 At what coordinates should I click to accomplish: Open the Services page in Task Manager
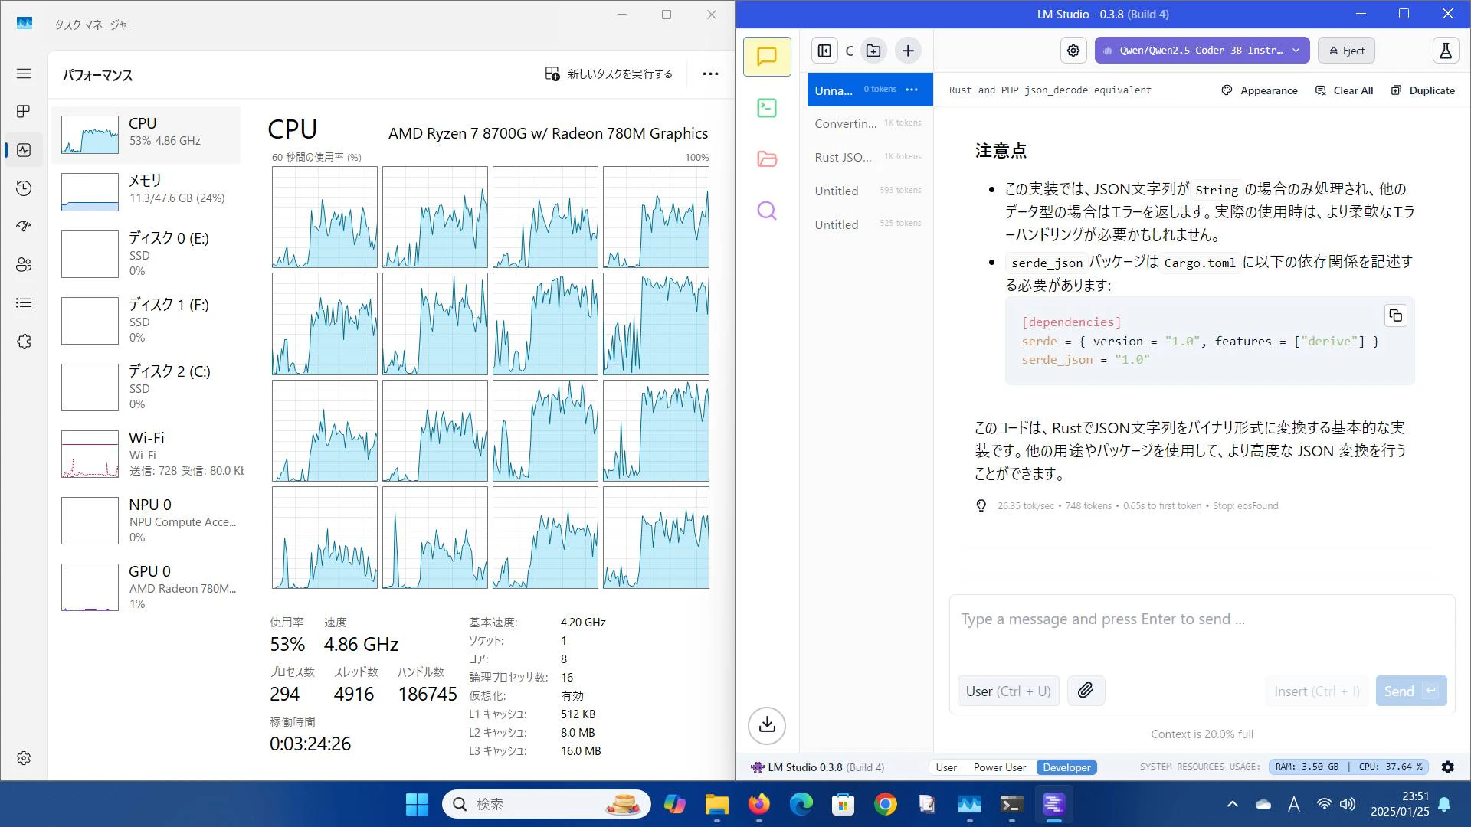click(24, 342)
